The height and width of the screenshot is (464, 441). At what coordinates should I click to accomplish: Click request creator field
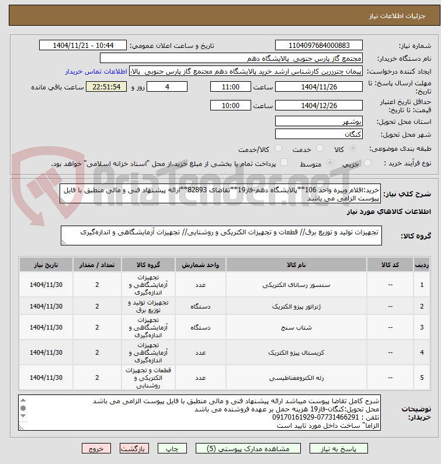[x=246, y=72]
